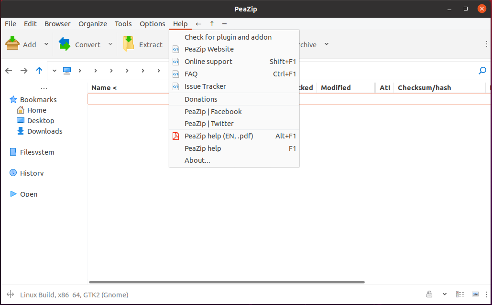Click the sidebar ellipsis above Bookmarks
The image size is (492, 305).
point(44,89)
